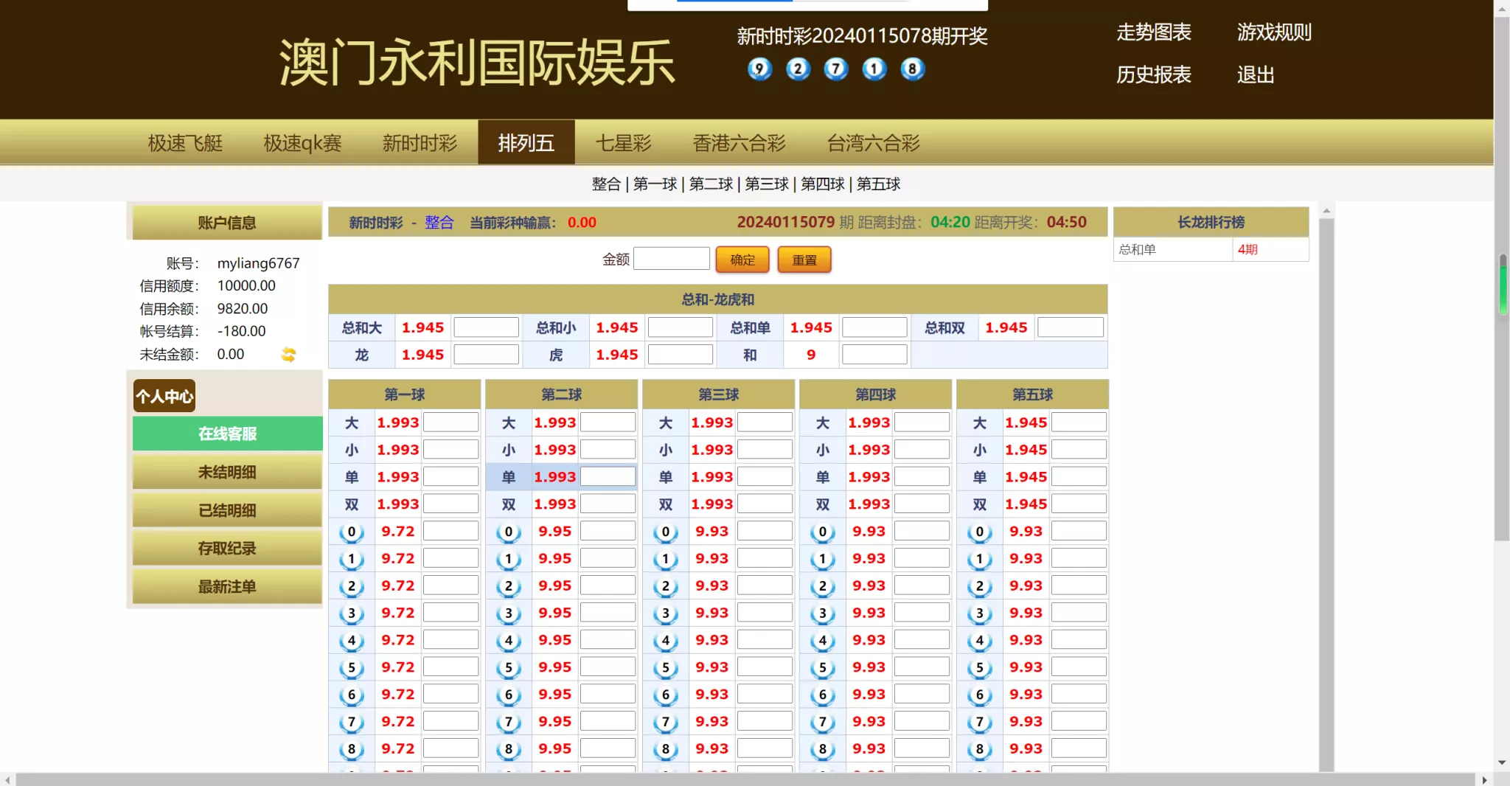The image size is (1510, 786).
Task: Select the ball 9 from latest draw results
Action: click(758, 69)
